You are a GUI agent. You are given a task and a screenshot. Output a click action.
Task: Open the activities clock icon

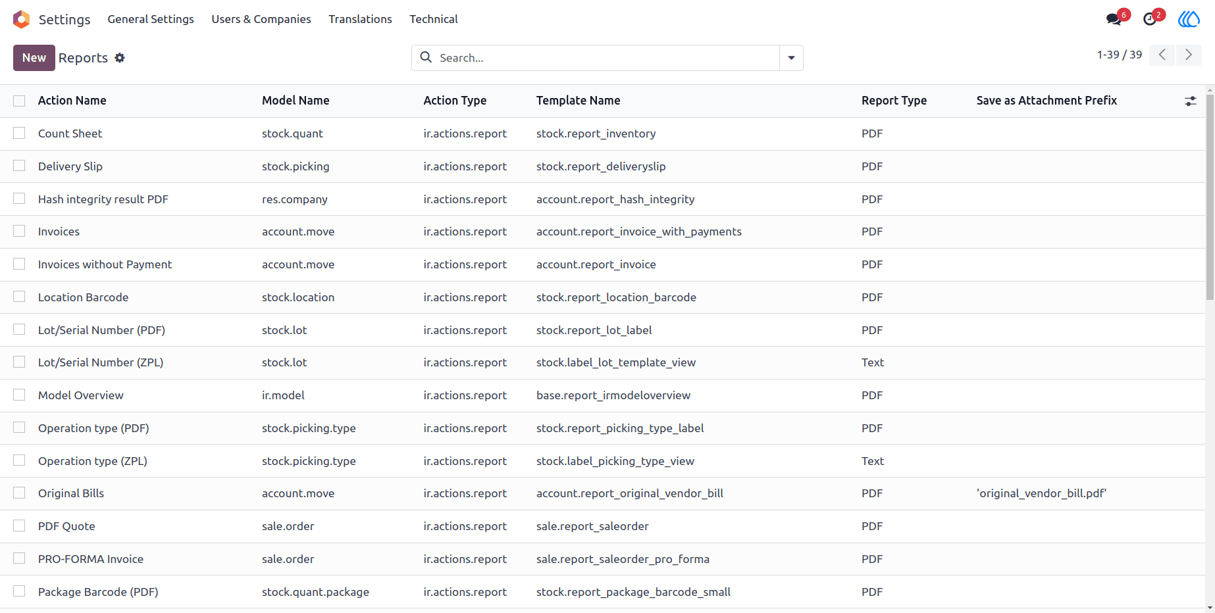pyautogui.click(x=1150, y=19)
